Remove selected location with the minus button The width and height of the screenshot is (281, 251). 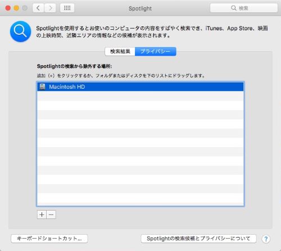click(x=51, y=215)
